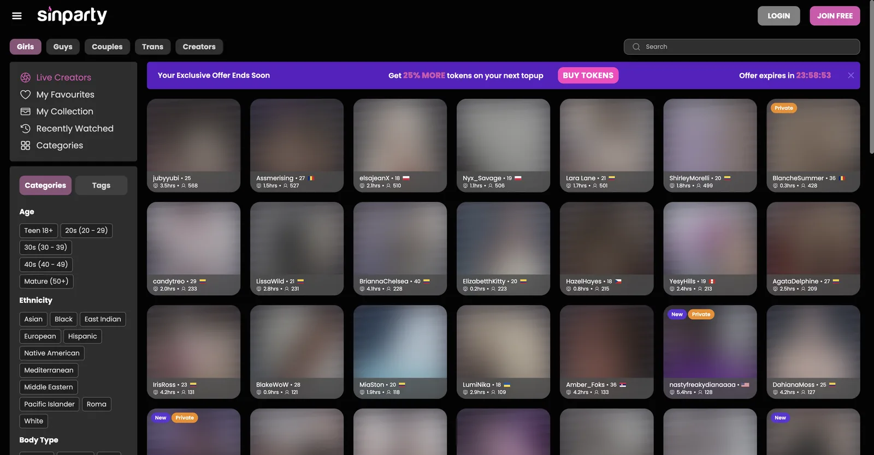
Task: Select the Hispanic filter chip
Action: click(82, 336)
